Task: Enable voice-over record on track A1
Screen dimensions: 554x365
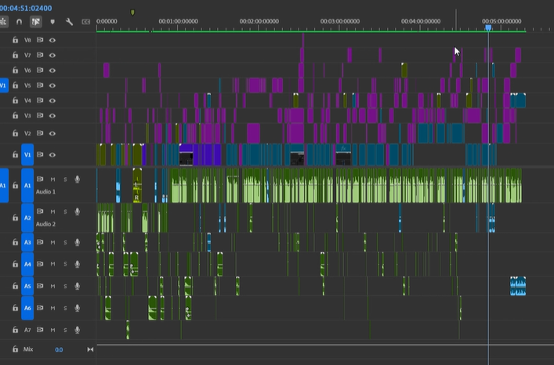Action: tap(77, 179)
